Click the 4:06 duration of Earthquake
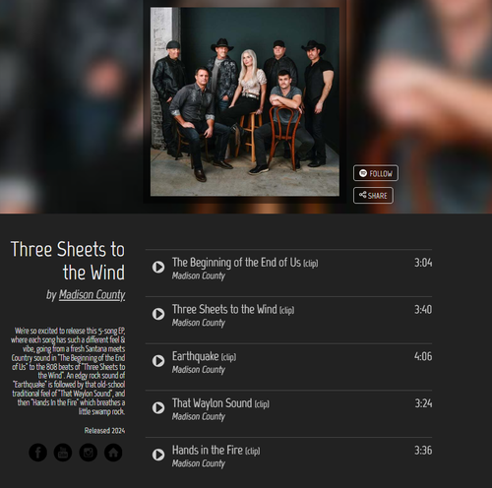The height and width of the screenshot is (488, 492). point(423,356)
